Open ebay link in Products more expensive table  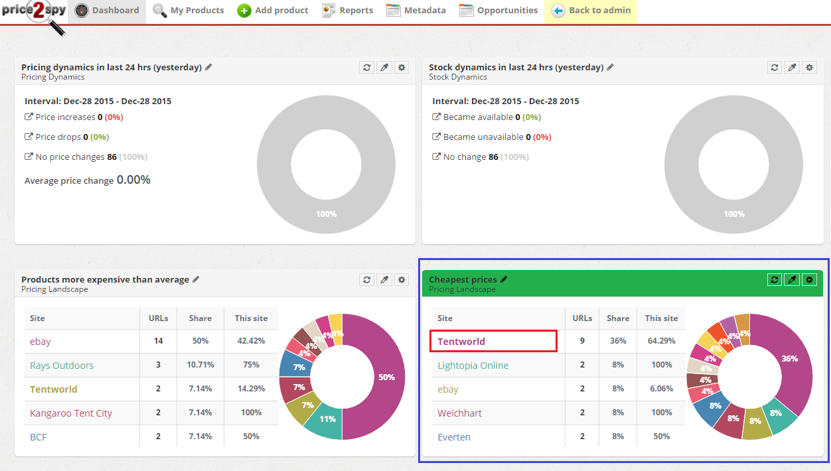pos(40,342)
